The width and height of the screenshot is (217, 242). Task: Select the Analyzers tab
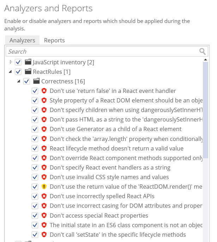[x=22, y=40]
